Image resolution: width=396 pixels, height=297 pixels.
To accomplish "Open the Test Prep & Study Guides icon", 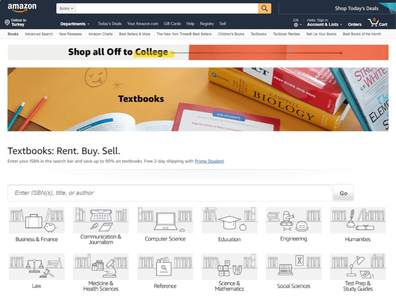I will [358, 267].
